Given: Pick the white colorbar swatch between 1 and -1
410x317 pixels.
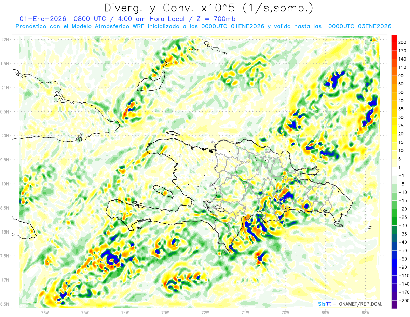Looking at the screenshot, I should 394,171.
